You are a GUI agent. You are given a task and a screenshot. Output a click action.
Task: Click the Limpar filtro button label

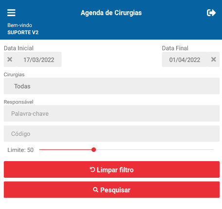pyautogui.click(x=115, y=170)
